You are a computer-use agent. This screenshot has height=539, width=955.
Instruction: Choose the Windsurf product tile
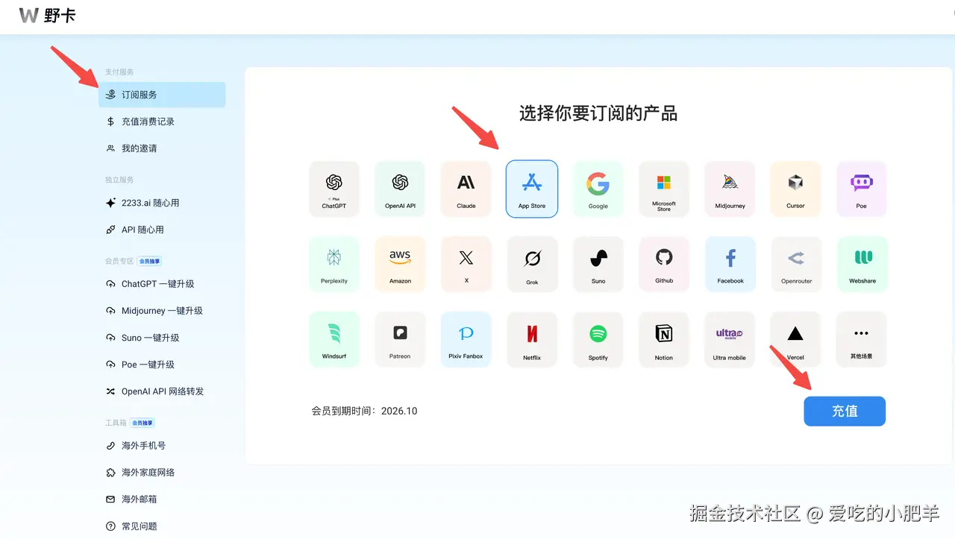tap(334, 339)
